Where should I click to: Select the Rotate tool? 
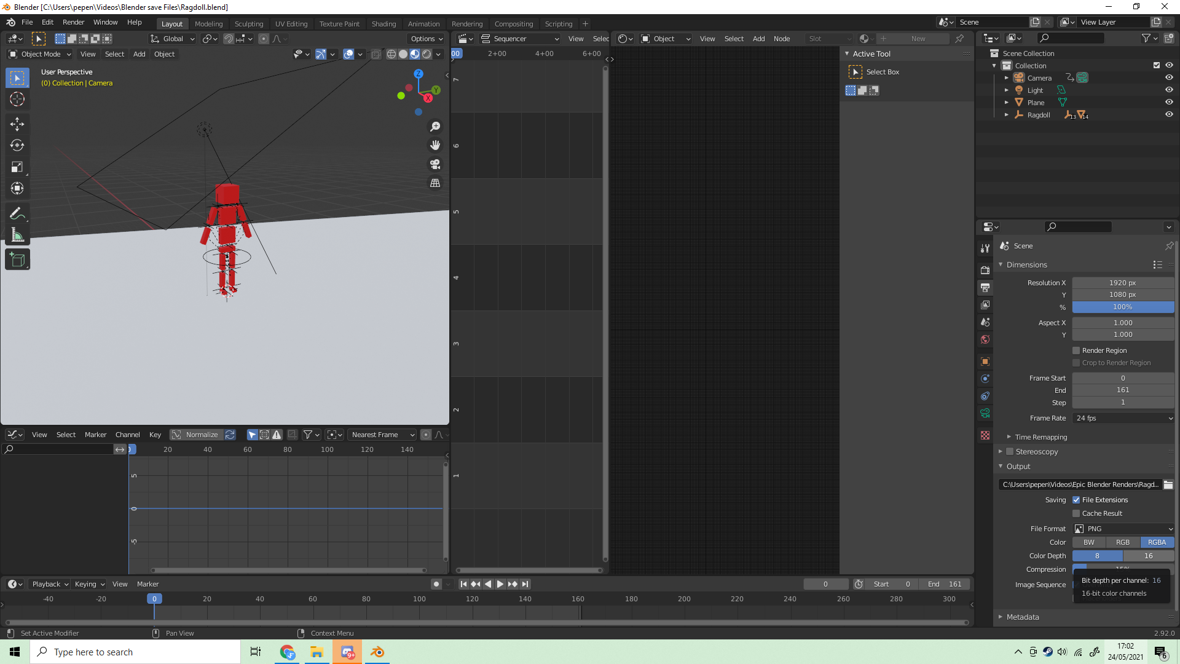pos(17,145)
